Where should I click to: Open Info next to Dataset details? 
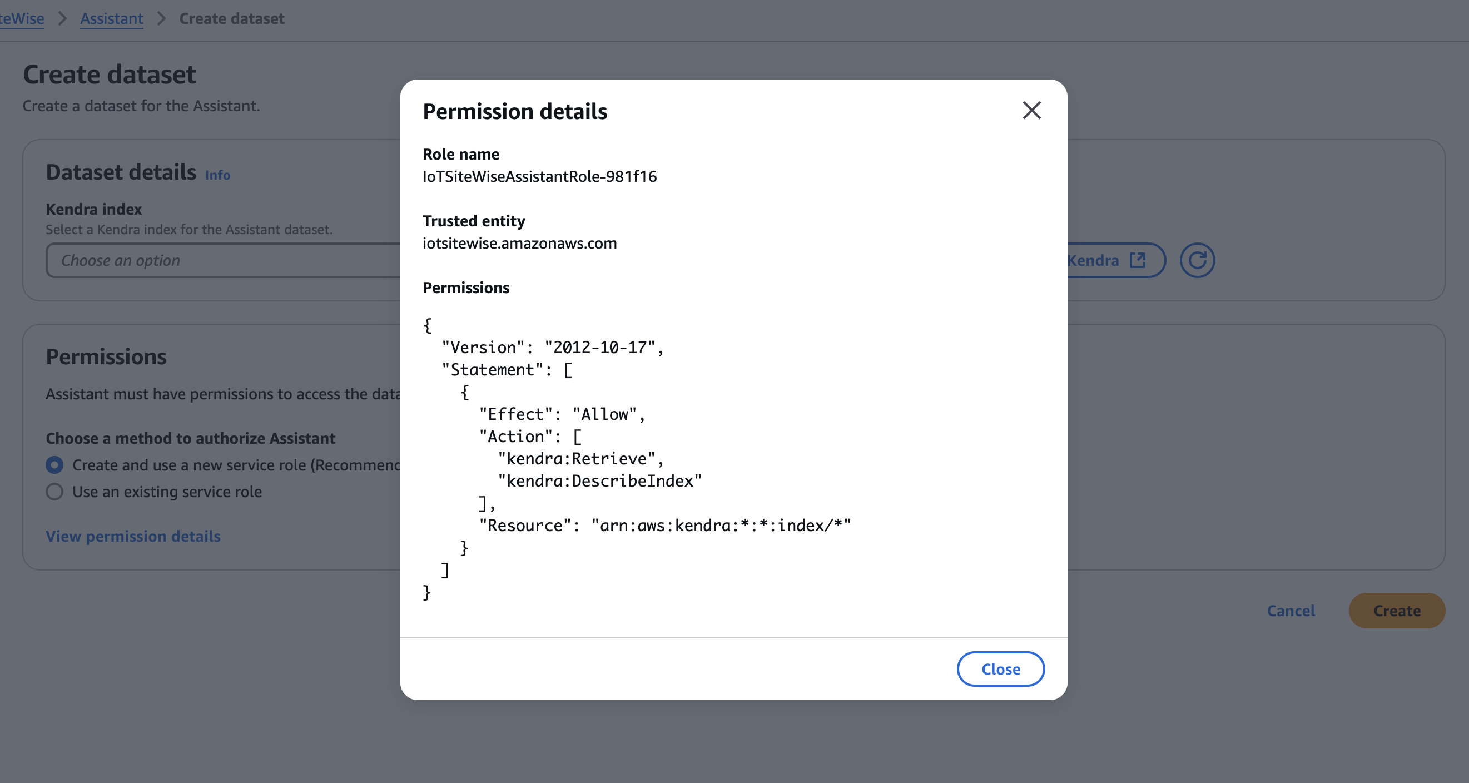click(217, 175)
